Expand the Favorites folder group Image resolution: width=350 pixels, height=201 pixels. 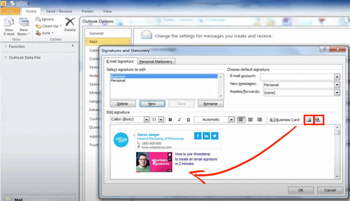pos(6,46)
